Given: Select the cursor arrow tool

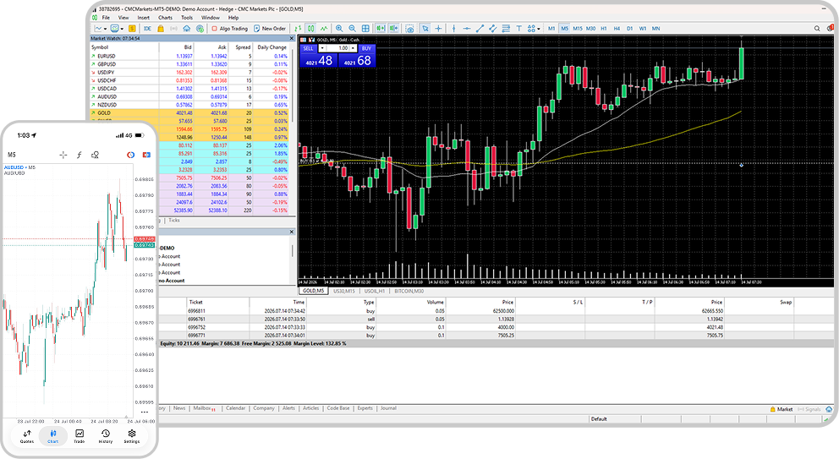Looking at the screenshot, I should pos(425,29).
